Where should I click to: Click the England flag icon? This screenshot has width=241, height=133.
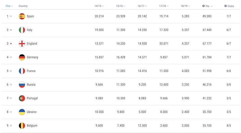pyautogui.click(x=22, y=44)
